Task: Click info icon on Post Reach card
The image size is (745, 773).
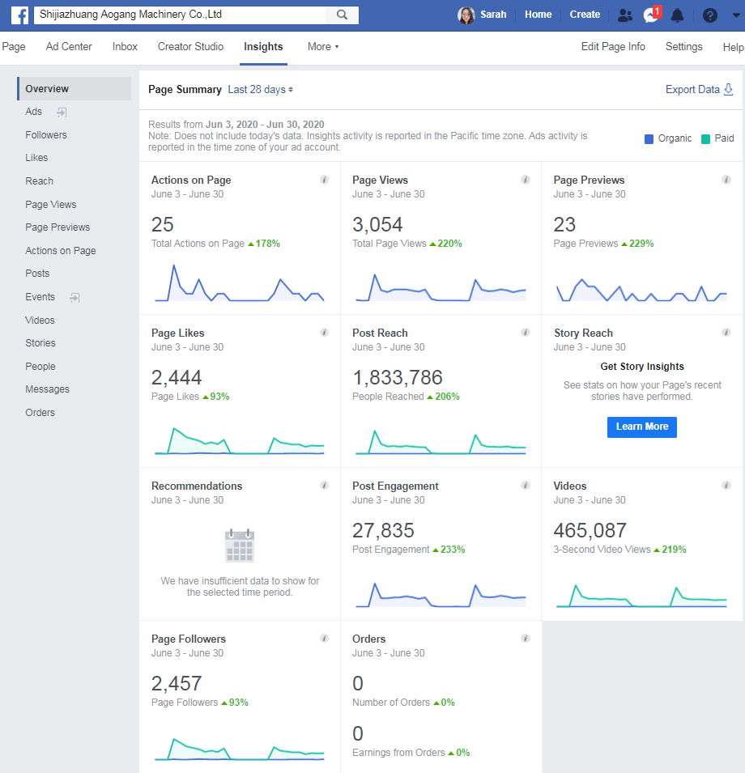Action: click(x=525, y=333)
